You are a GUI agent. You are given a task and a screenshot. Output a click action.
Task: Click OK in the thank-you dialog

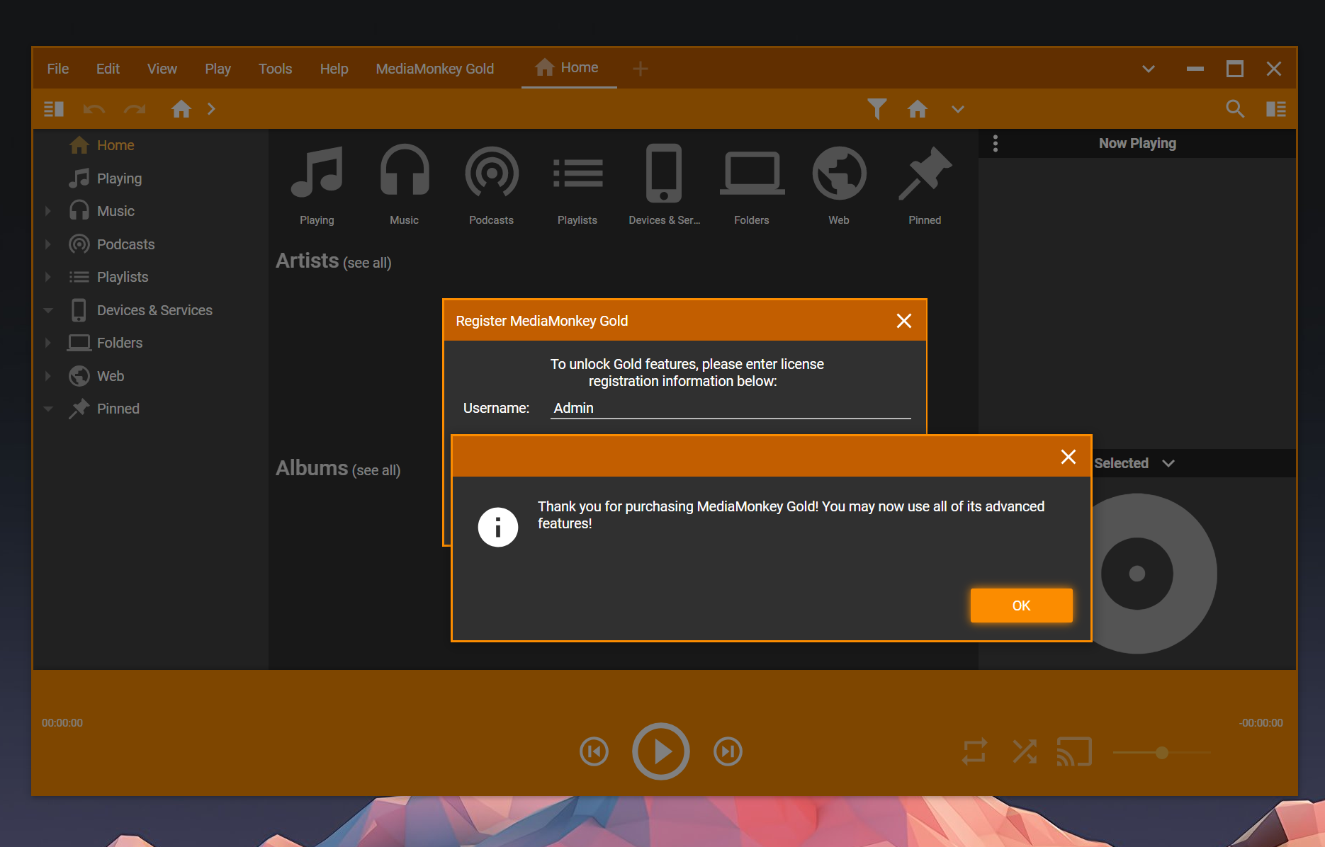(1021, 606)
